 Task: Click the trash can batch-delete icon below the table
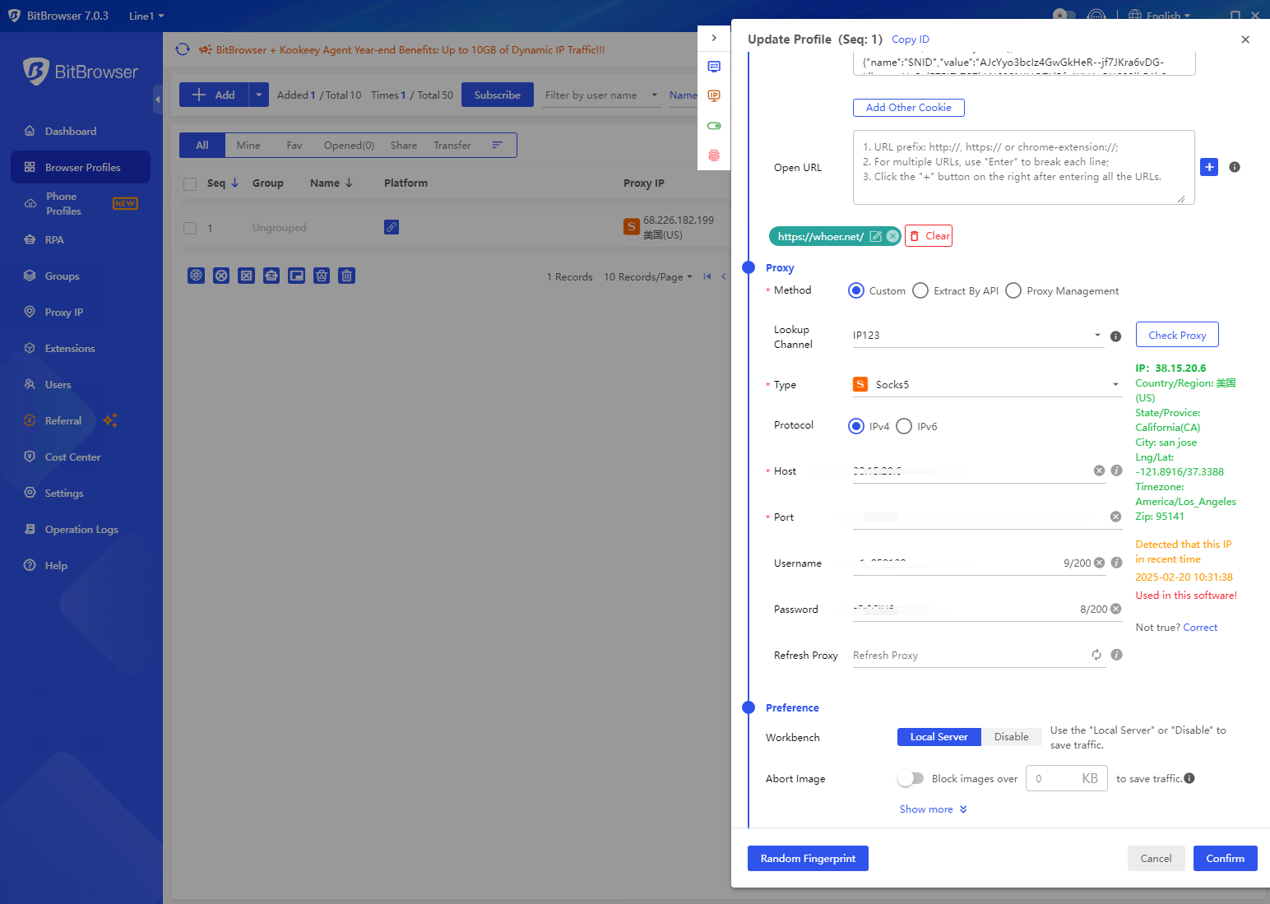click(x=347, y=276)
